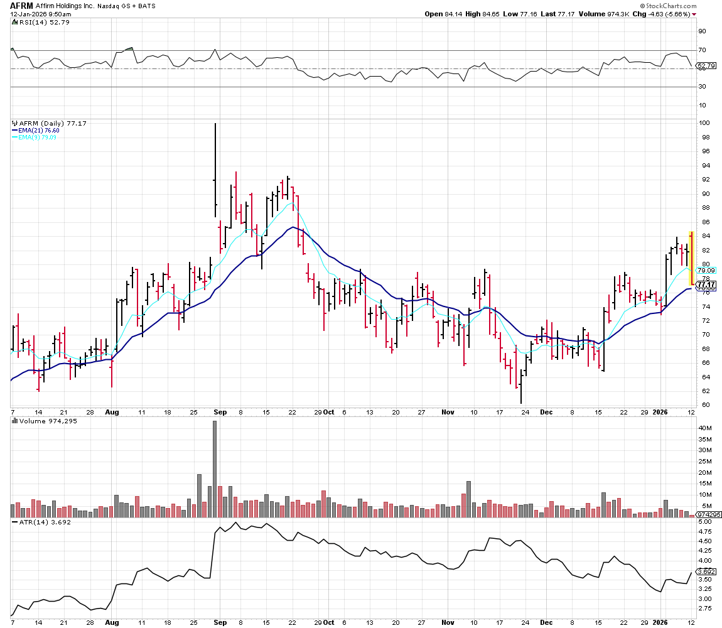Click the 100 price axis label
The height and width of the screenshot is (628, 722).
coord(704,122)
